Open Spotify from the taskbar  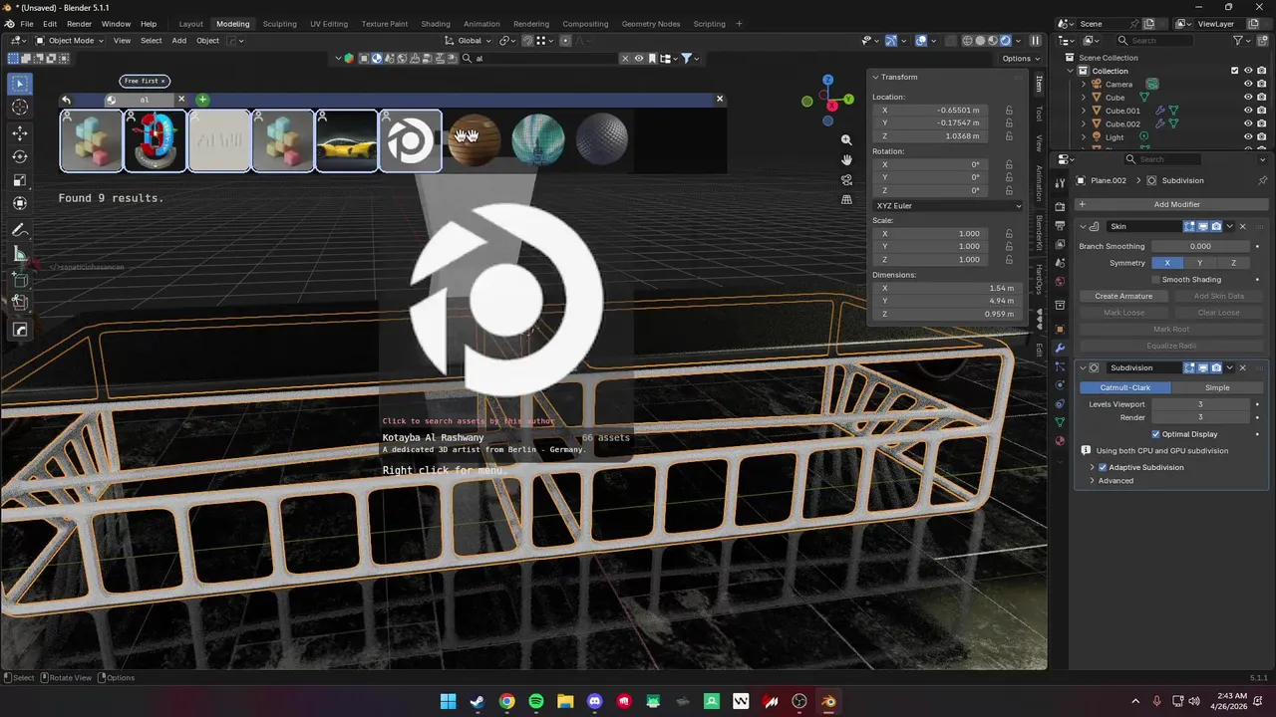[536, 701]
